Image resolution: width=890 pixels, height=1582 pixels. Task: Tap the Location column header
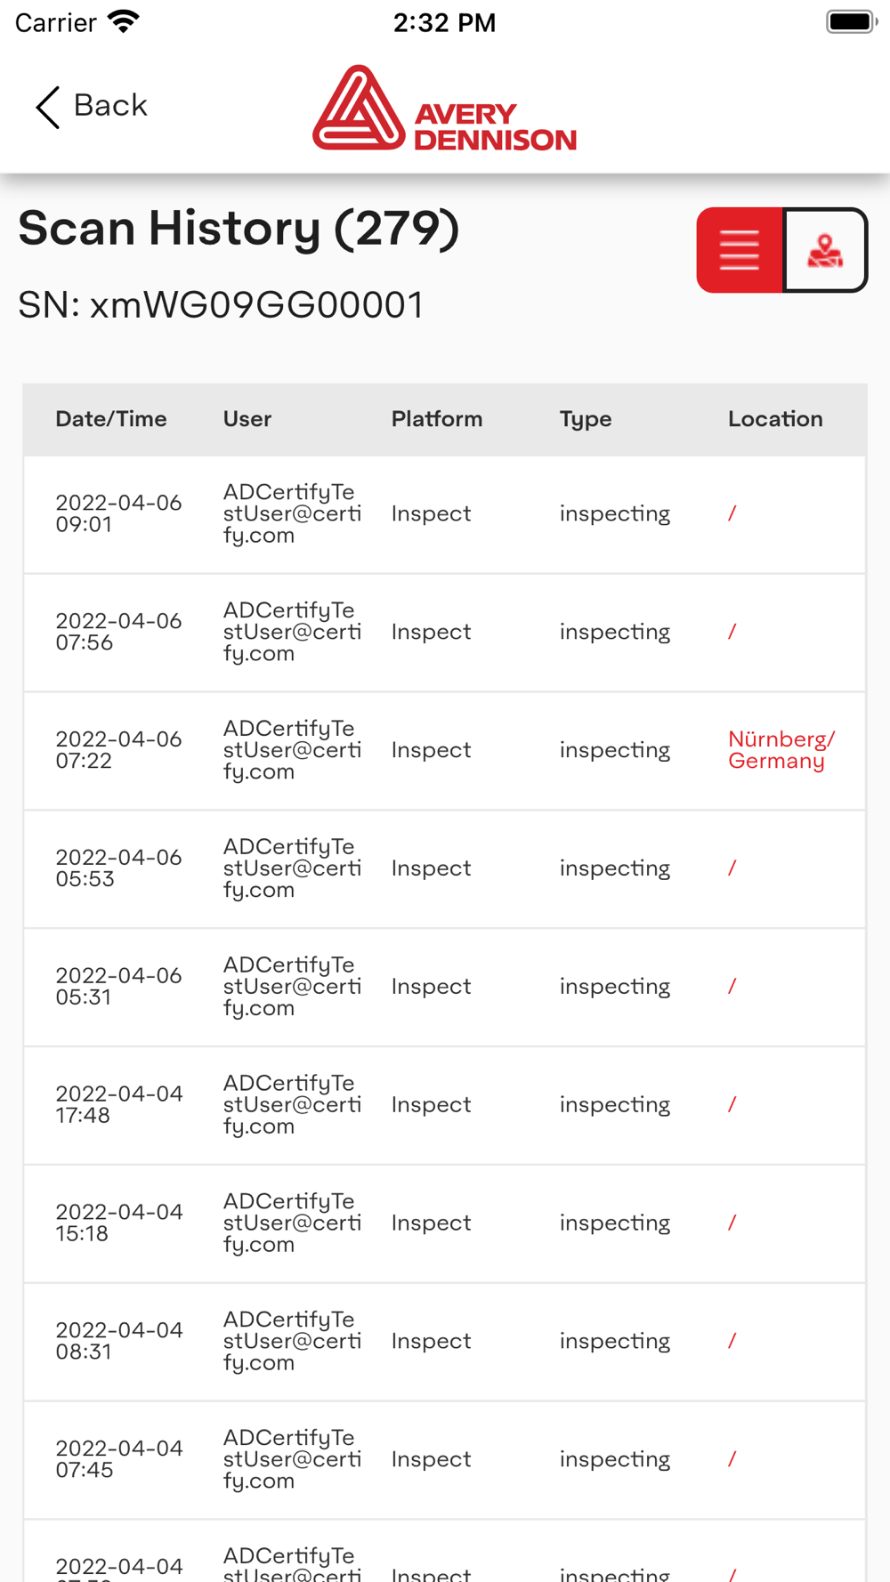tap(774, 419)
